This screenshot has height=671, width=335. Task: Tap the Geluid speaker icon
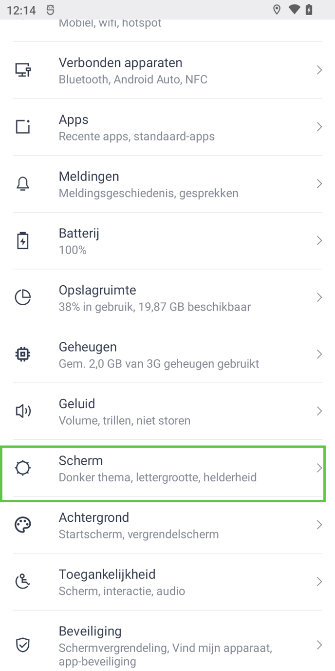pyautogui.click(x=23, y=411)
